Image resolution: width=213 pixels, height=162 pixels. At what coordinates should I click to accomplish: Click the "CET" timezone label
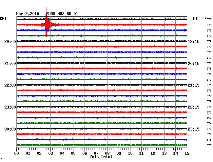(3, 19)
